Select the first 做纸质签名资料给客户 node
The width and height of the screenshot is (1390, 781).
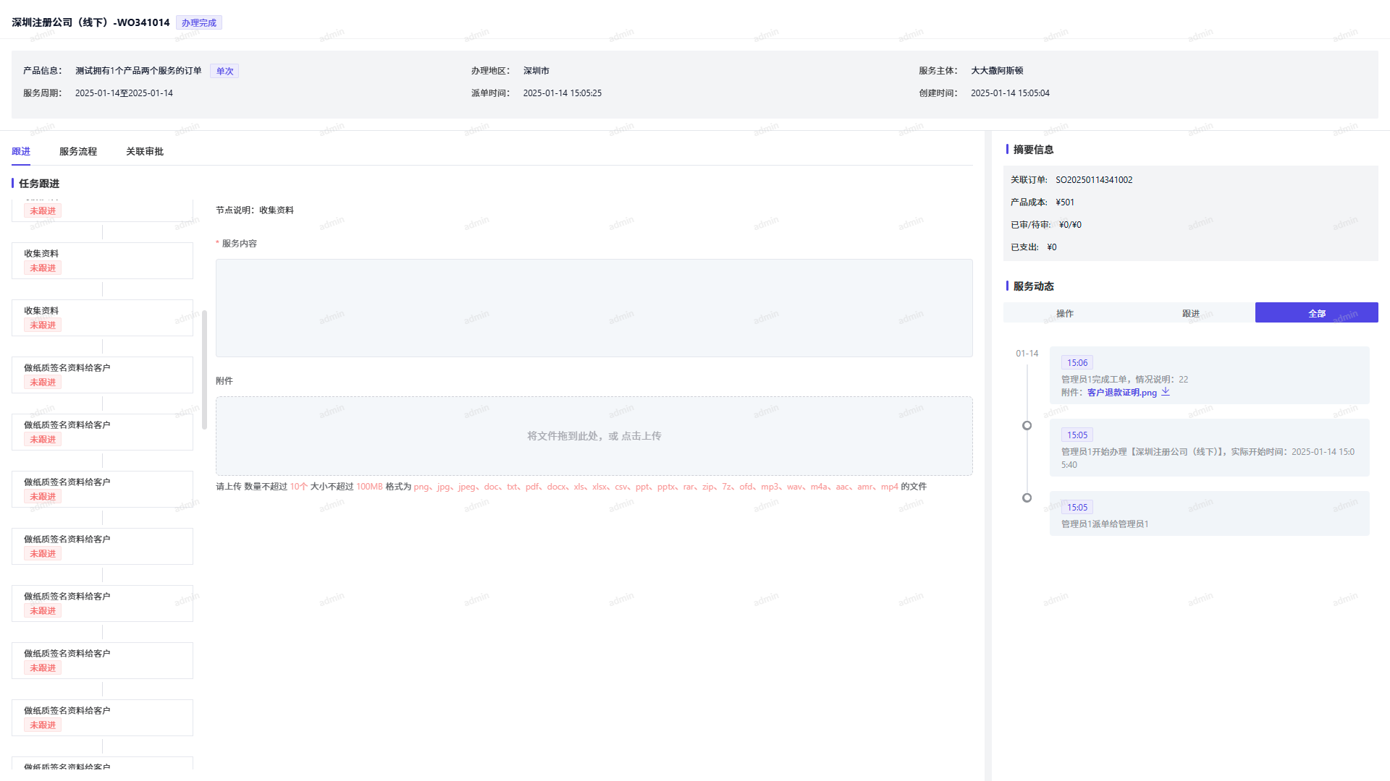click(x=101, y=375)
